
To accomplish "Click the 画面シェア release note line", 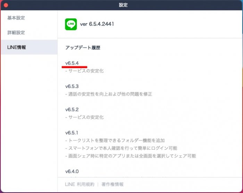I will click(x=131, y=156).
